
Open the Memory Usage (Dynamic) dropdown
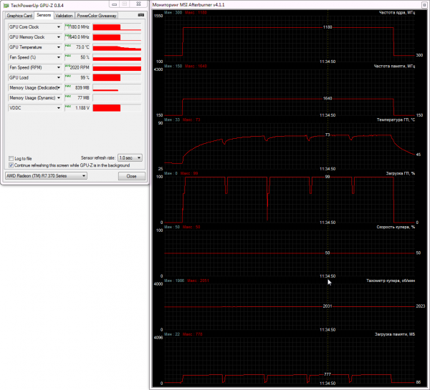[x=59, y=98]
